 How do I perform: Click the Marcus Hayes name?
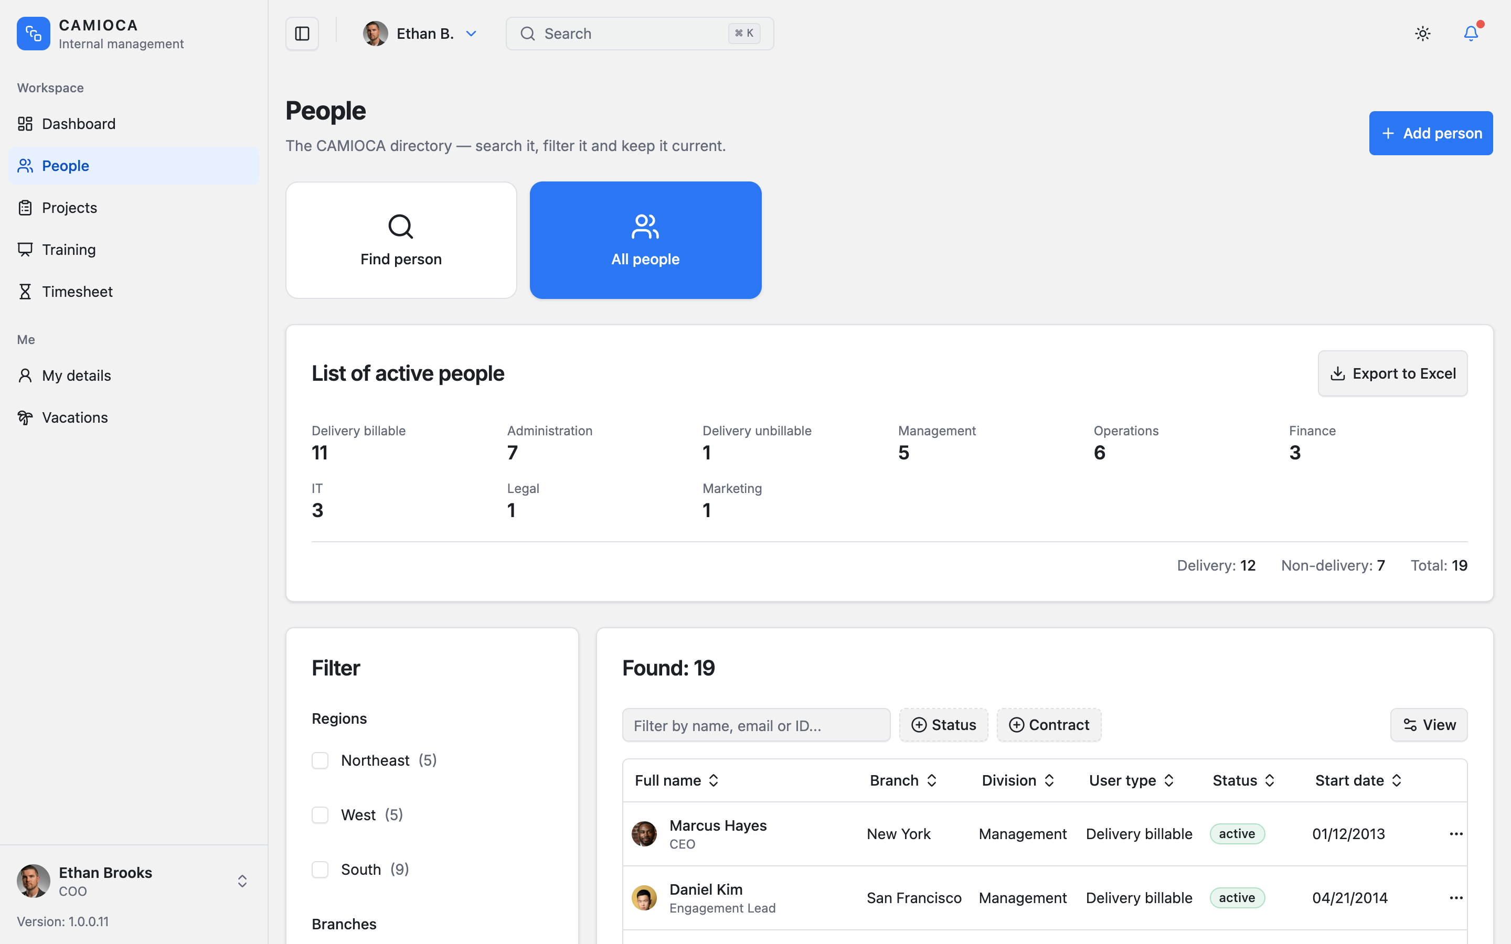click(x=718, y=825)
